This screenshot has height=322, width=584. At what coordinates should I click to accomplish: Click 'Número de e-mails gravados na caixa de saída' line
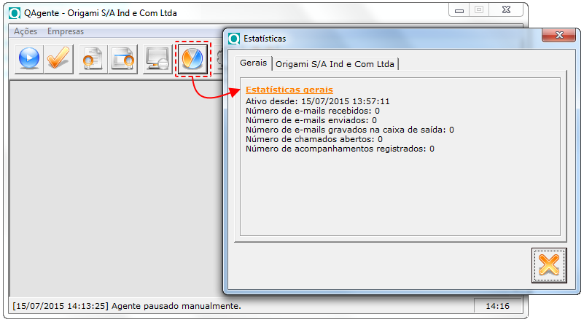coord(350,130)
